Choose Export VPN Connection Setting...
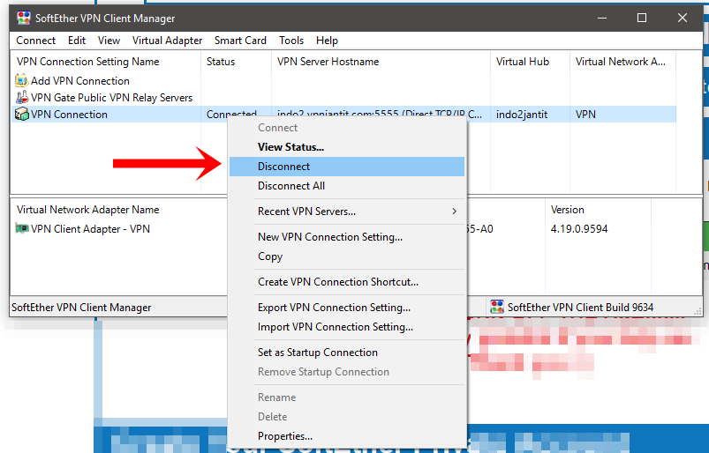 347,308
